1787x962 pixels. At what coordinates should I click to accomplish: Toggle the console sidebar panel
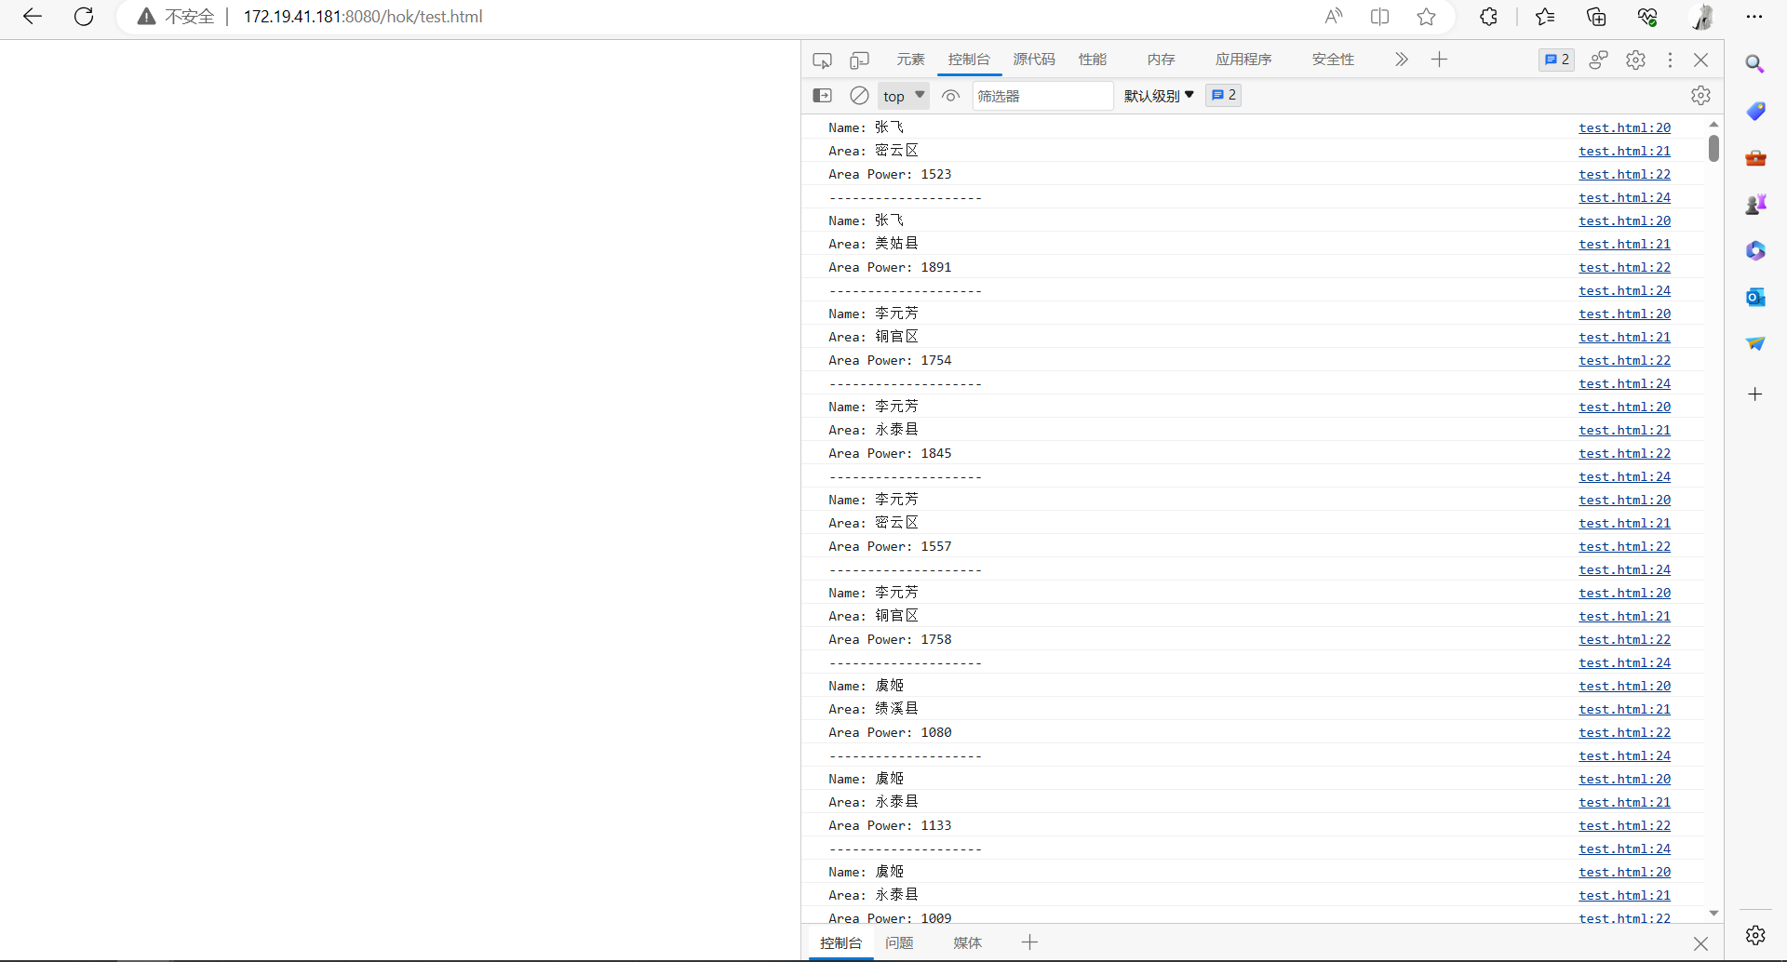[x=823, y=96]
